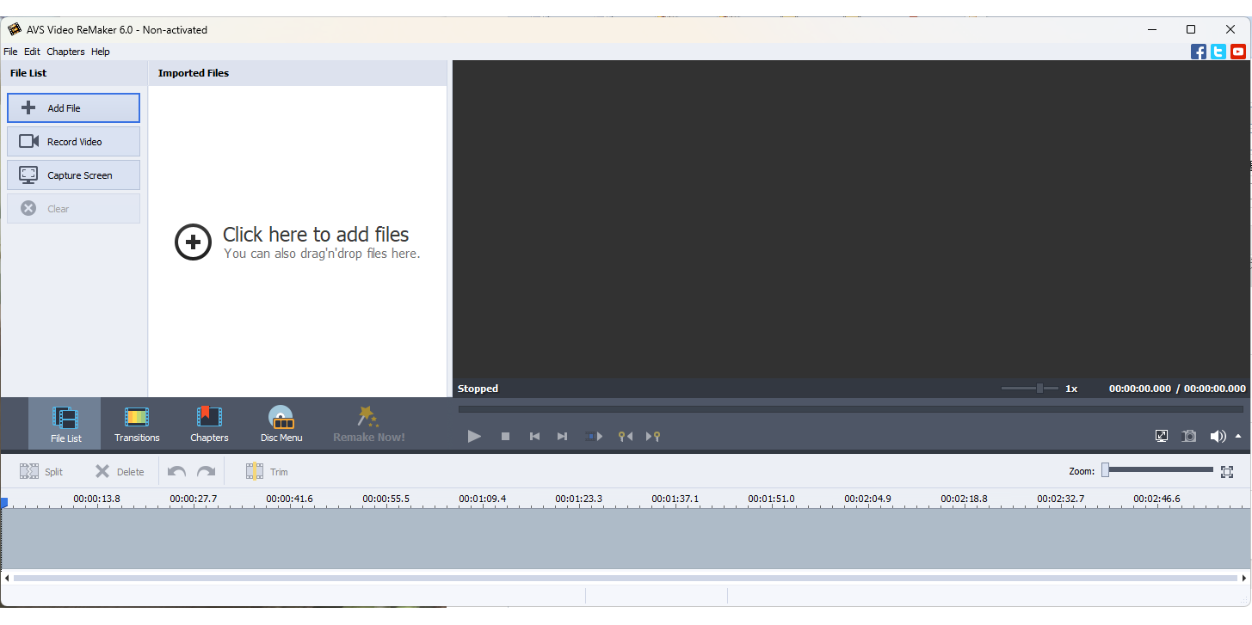Go to next frame
Screen dimensions: 1252x625
pyautogui.click(x=562, y=437)
